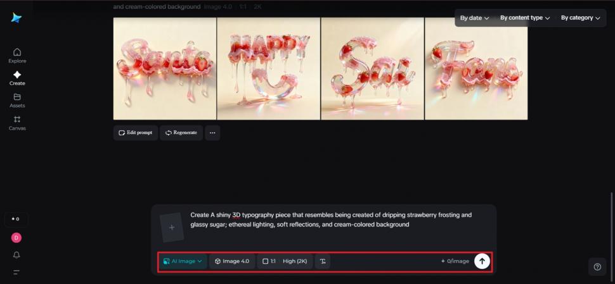Open the help question mark button
615x284 pixels.
point(597,267)
